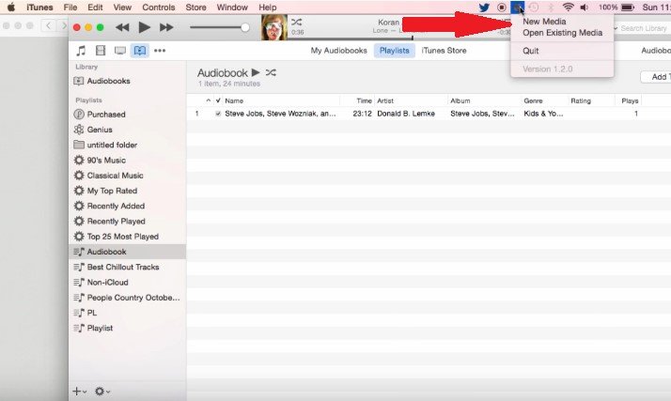Open the Time Machine menu bar icon
Viewport: 671px width, 401px height.
[534, 8]
